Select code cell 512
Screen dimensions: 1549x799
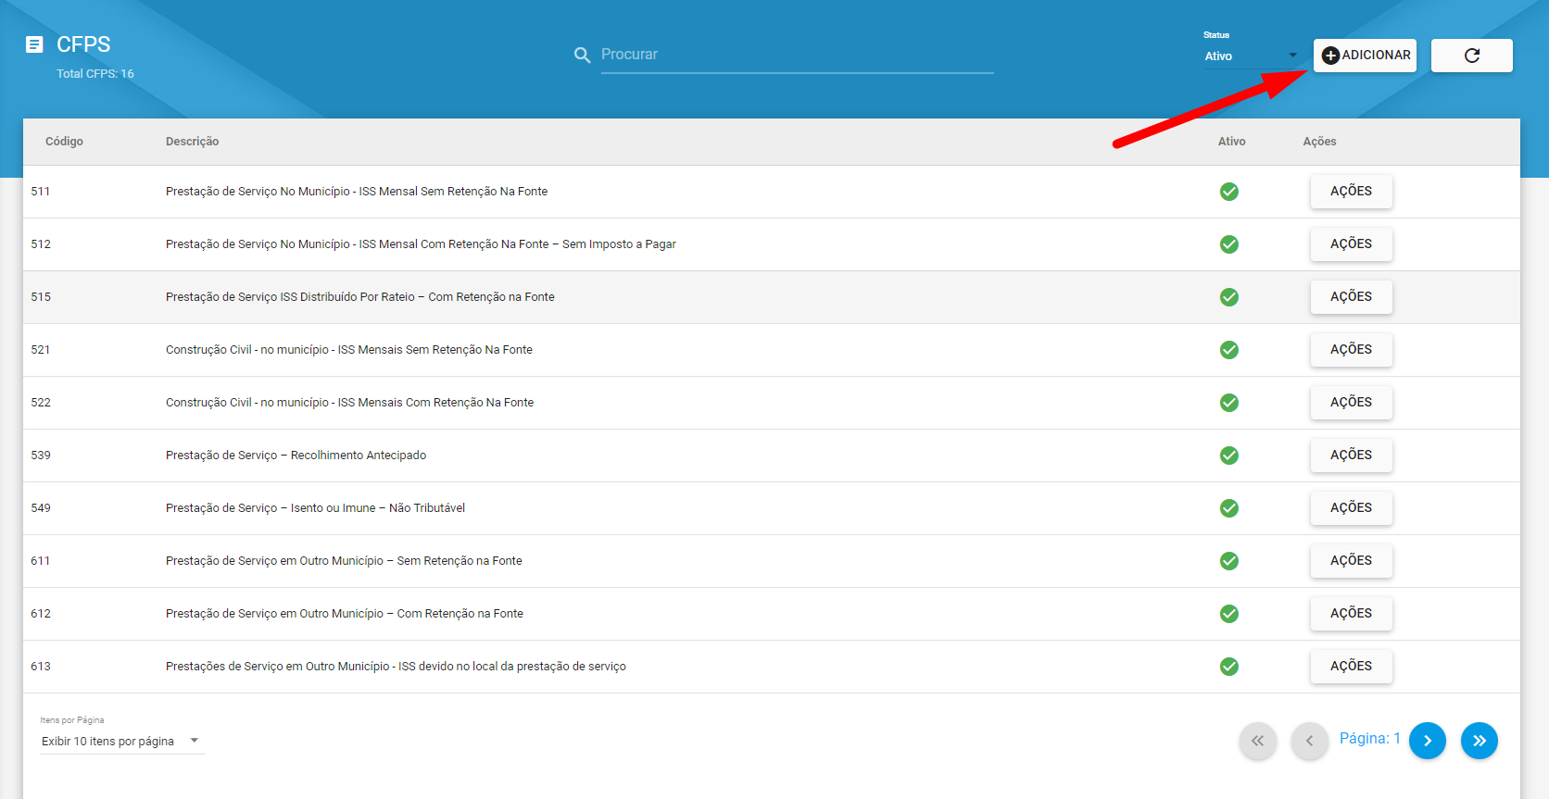(41, 244)
